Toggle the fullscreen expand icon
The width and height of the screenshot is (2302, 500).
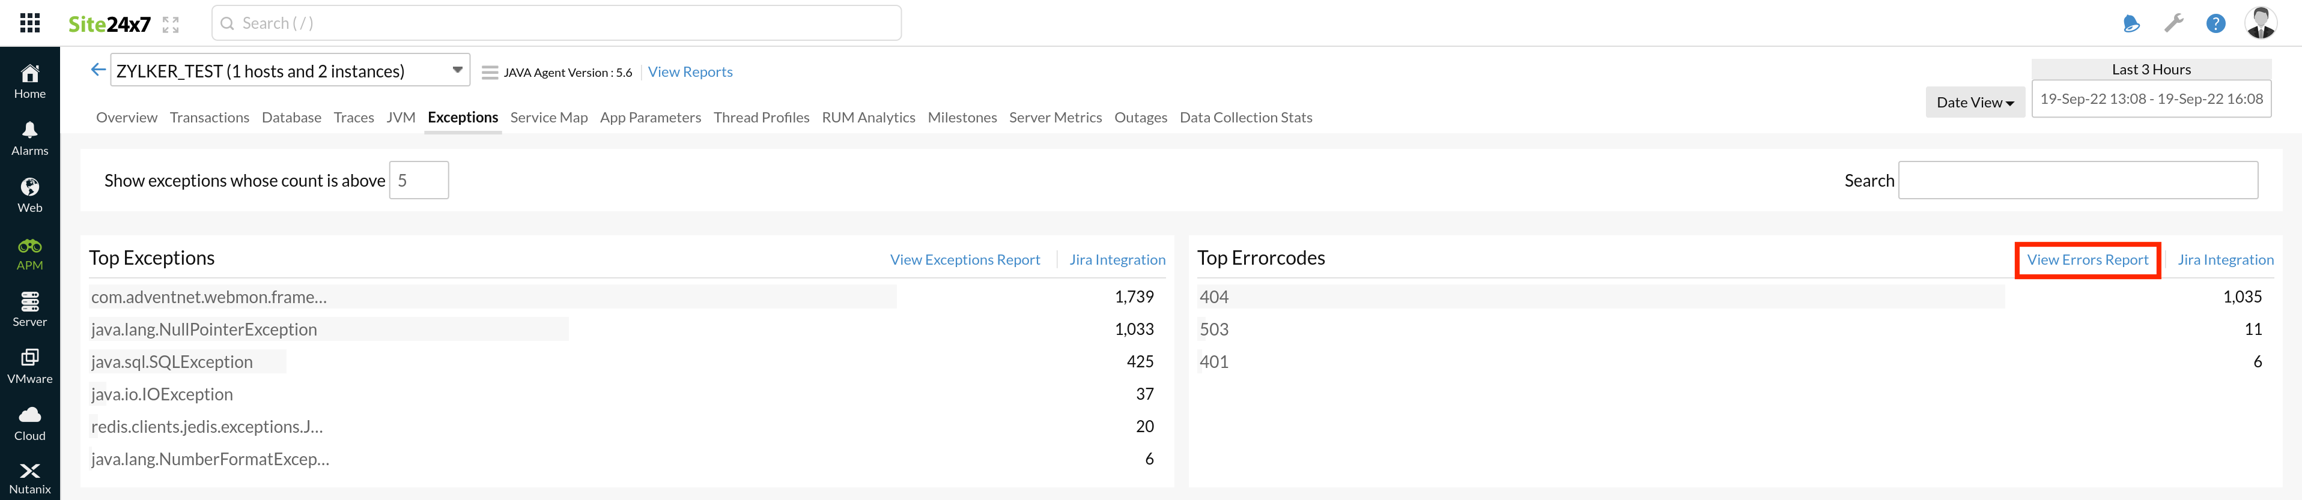coord(171,25)
